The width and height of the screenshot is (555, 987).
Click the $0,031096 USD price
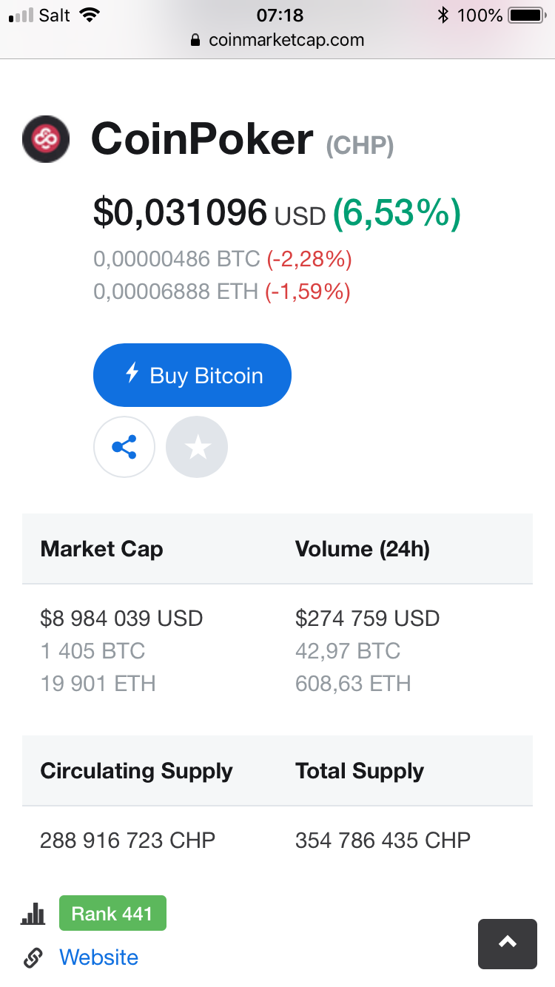point(209,213)
